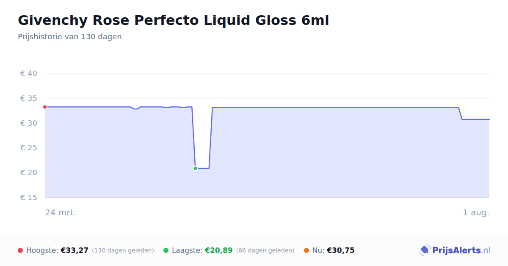Open the PrijsAlerts.nl brand link
The image size is (508, 266).
pyautogui.click(x=455, y=250)
